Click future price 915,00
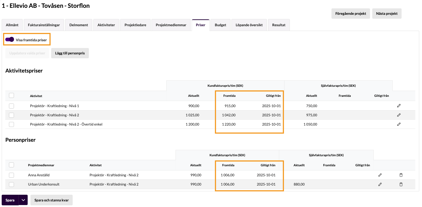 coord(230,106)
